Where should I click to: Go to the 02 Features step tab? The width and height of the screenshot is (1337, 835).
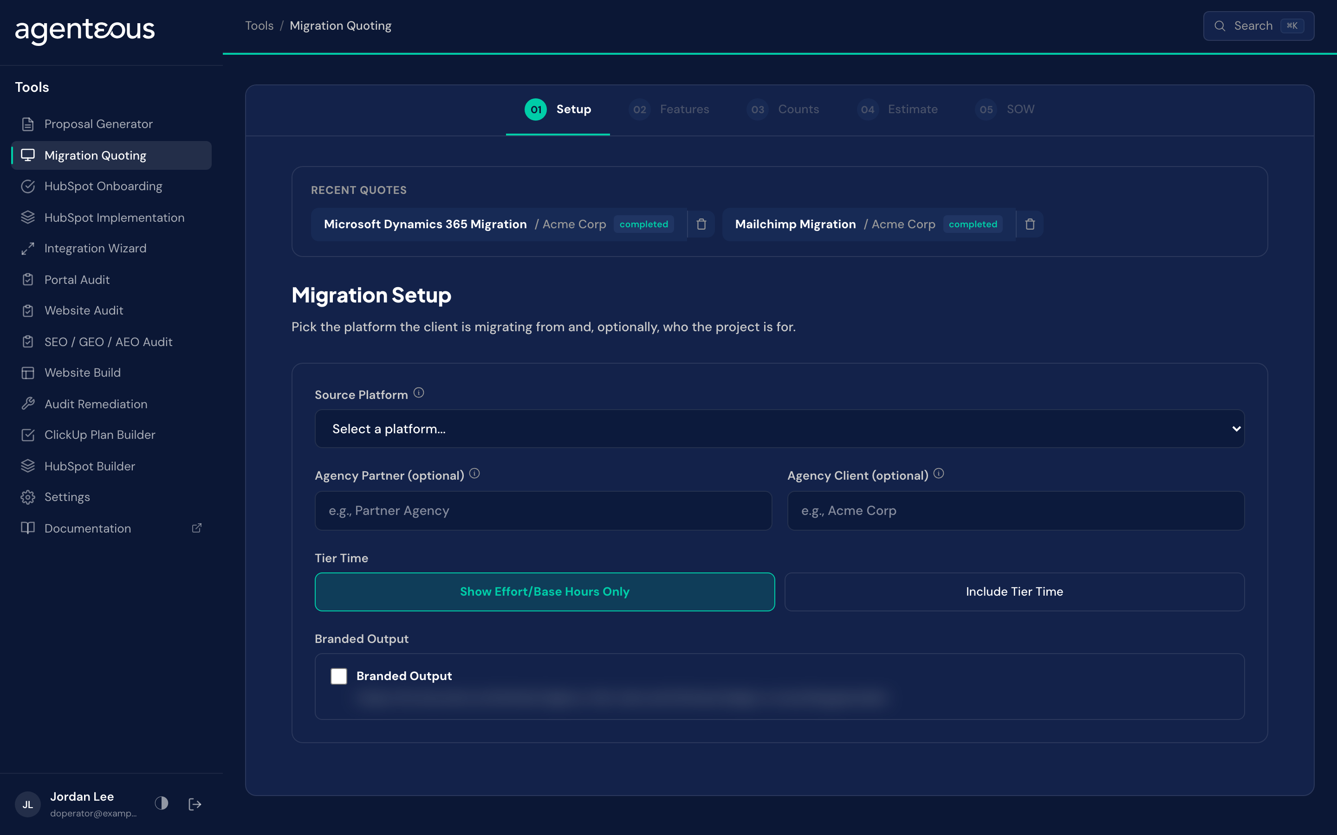tap(669, 109)
